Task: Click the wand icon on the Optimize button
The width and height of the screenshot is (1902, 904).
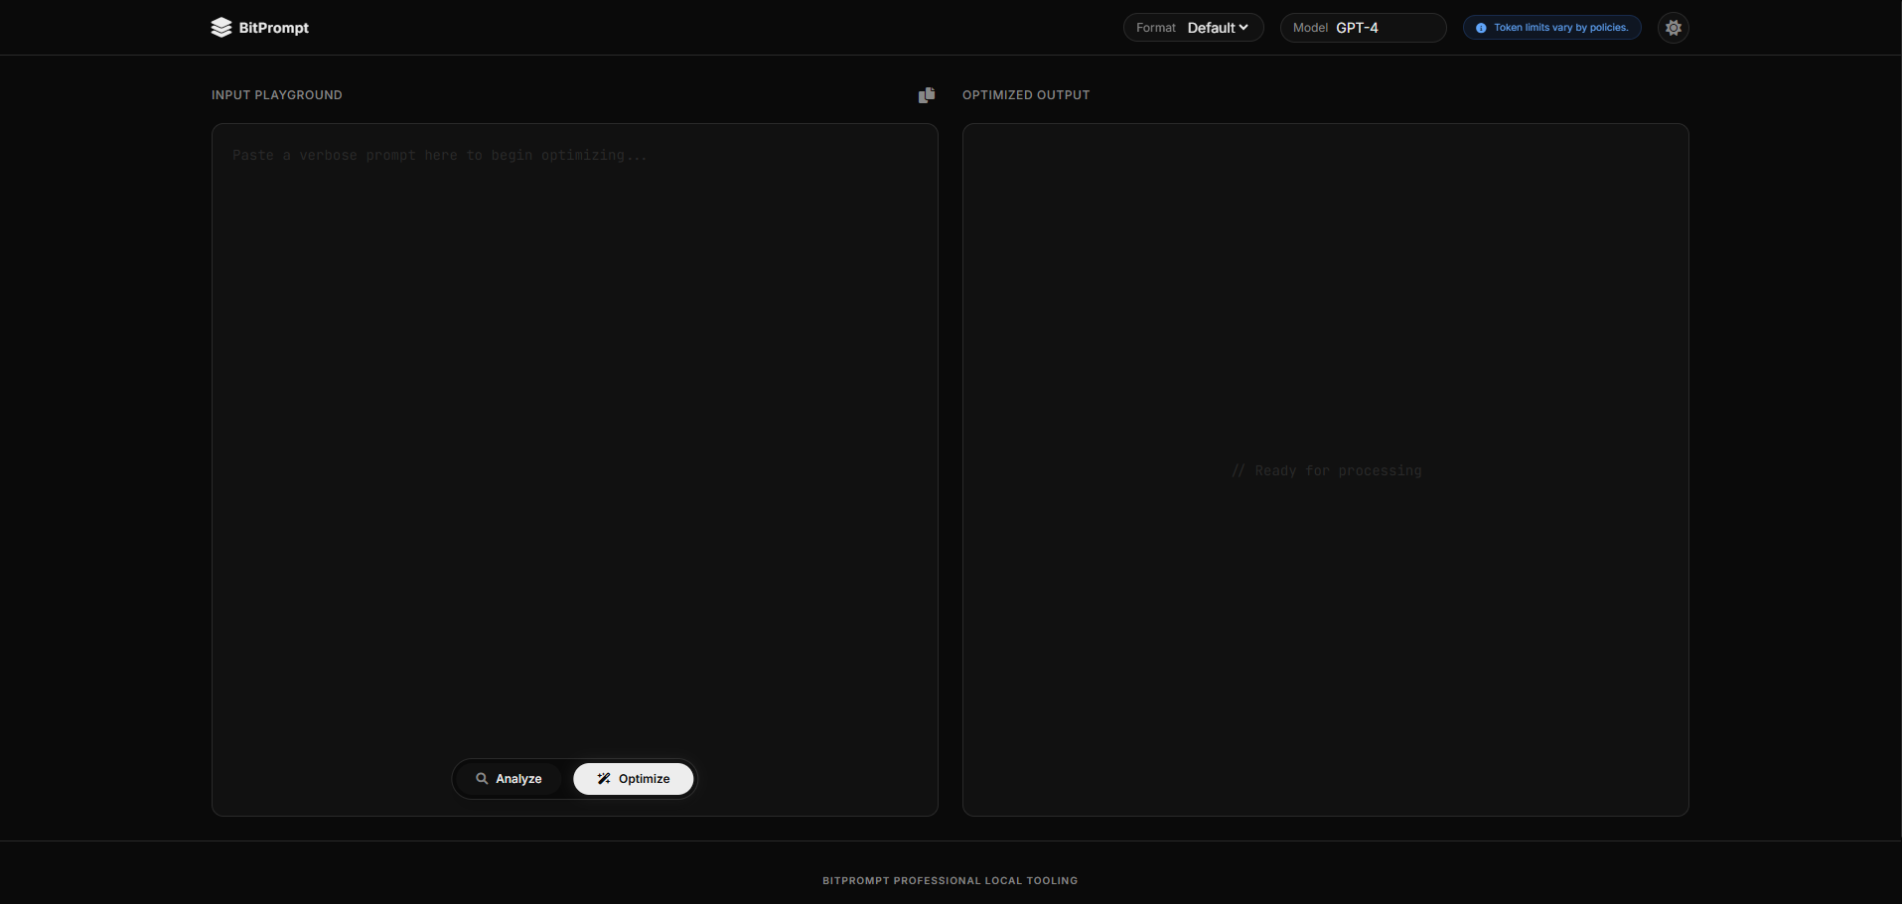Action: tap(604, 779)
